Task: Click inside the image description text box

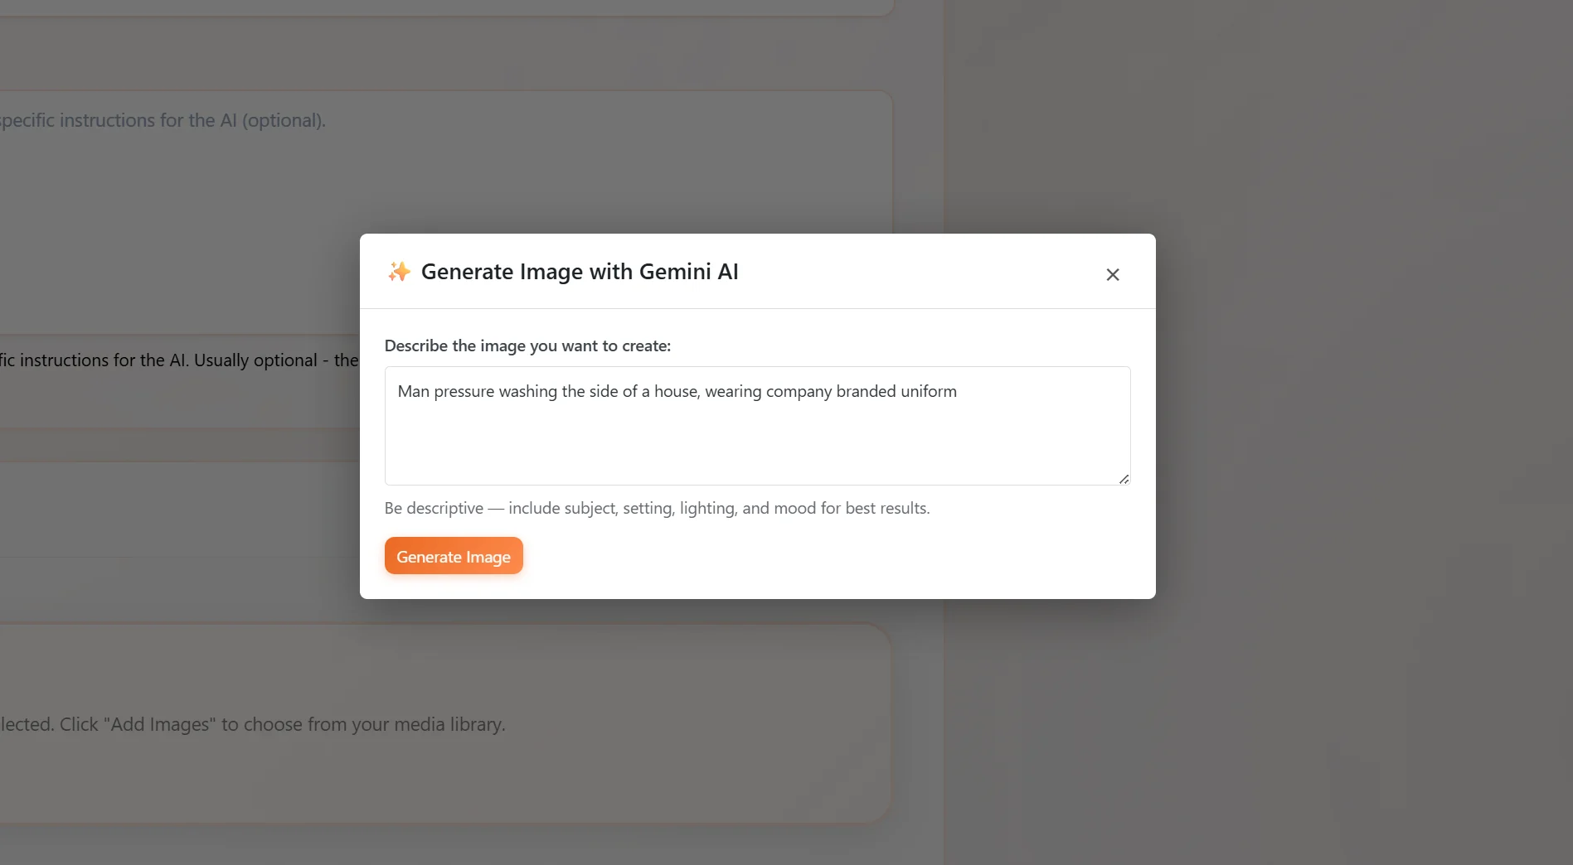Action: pyautogui.click(x=756, y=426)
